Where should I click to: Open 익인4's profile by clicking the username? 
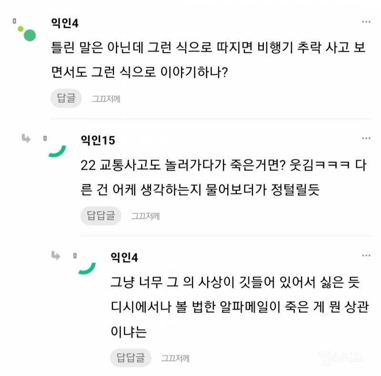(x=64, y=21)
